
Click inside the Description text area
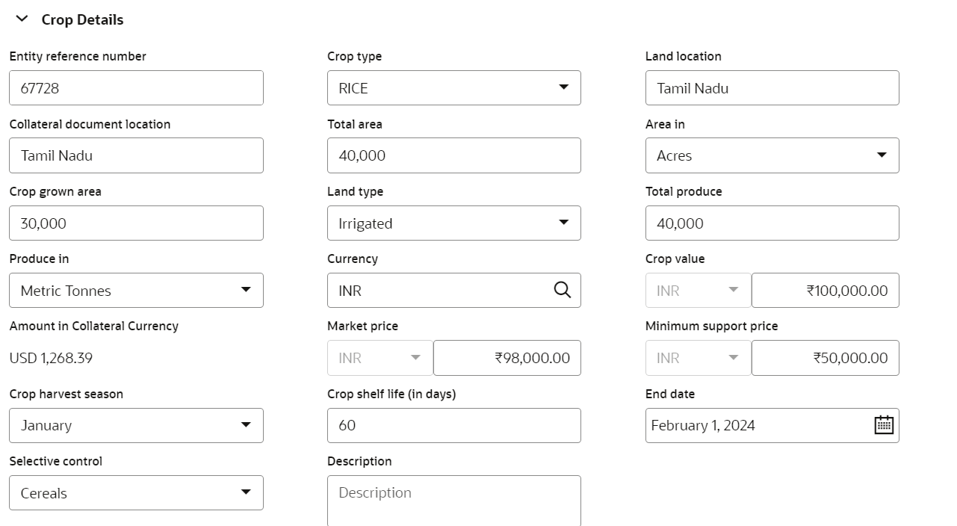(453, 500)
